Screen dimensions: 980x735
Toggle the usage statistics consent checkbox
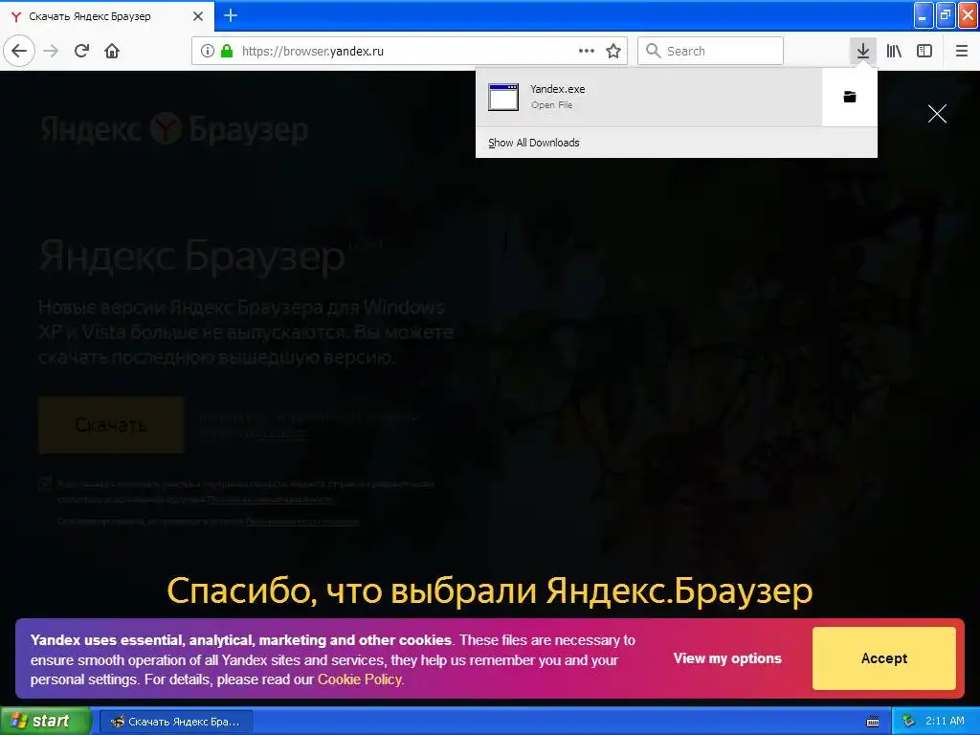(x=45, y=484)
